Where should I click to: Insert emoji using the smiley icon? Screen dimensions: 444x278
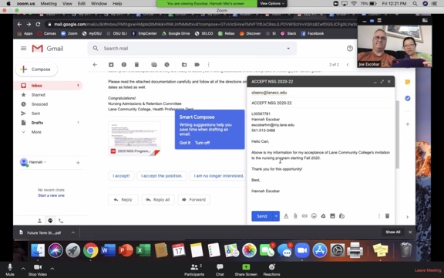tap(314, 216)
